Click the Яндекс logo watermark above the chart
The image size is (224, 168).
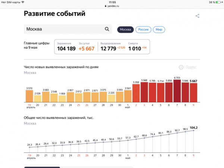coord(188,67)
